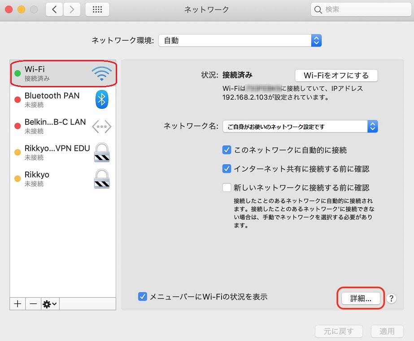
Task: Select the Rikkyo service in the list
Action: pyautogui.click(x=63, y=179)
